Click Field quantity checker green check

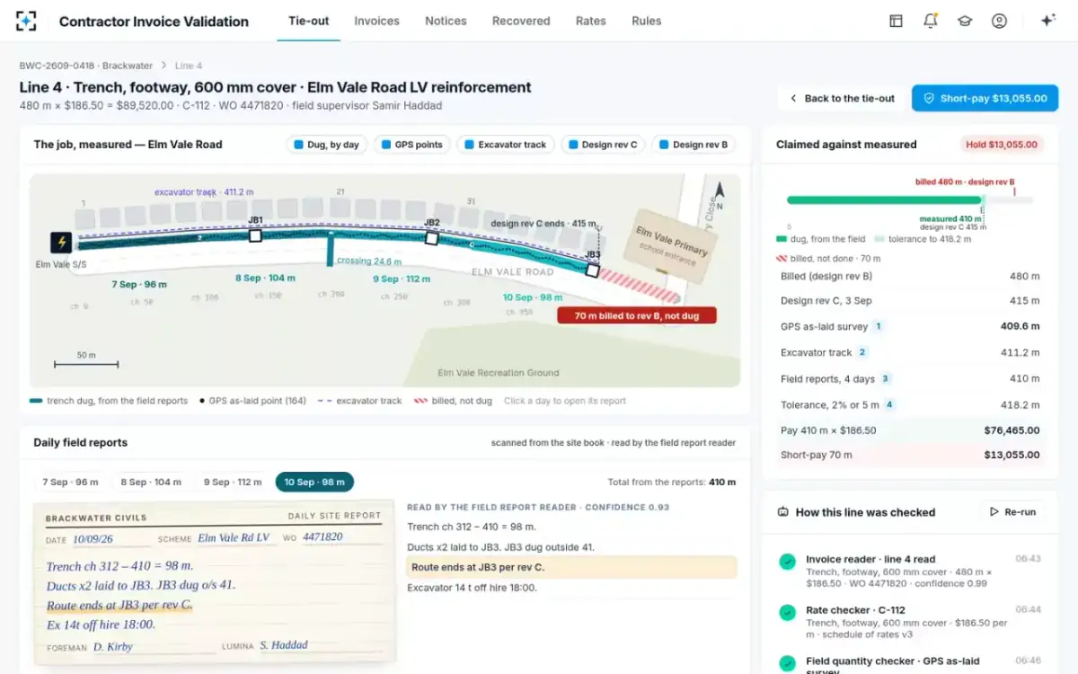tap(787, 664)
